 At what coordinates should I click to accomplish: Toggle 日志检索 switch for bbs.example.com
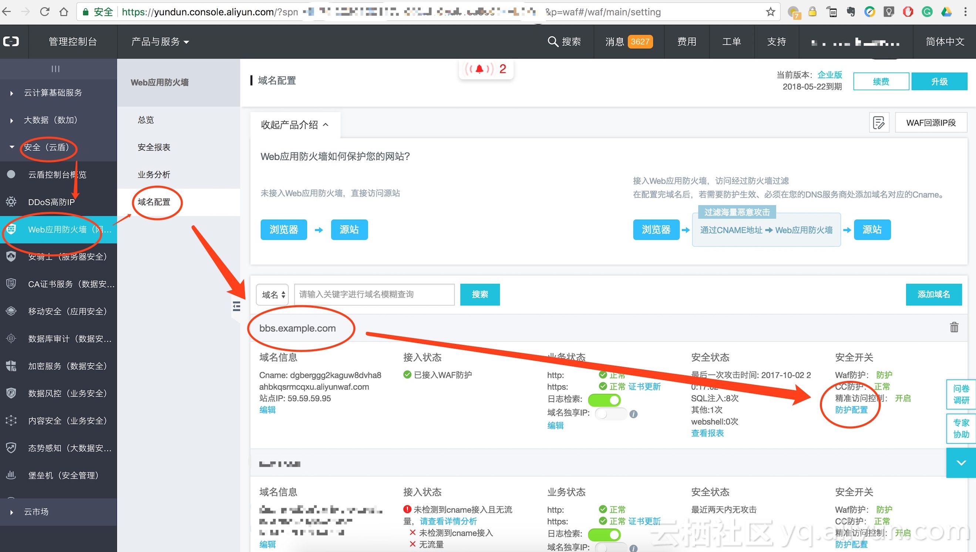pyautogui.click(x=604, y=400)
